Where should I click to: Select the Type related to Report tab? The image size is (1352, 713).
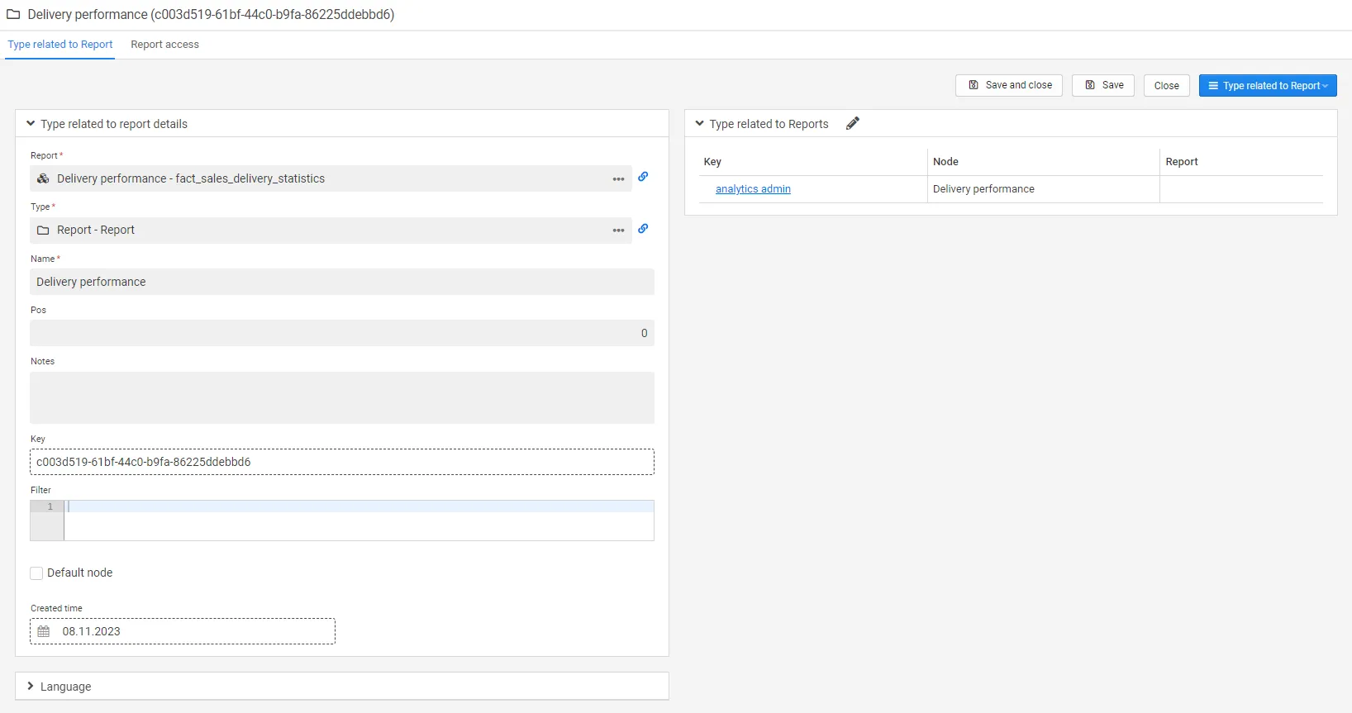pos(60,45)
